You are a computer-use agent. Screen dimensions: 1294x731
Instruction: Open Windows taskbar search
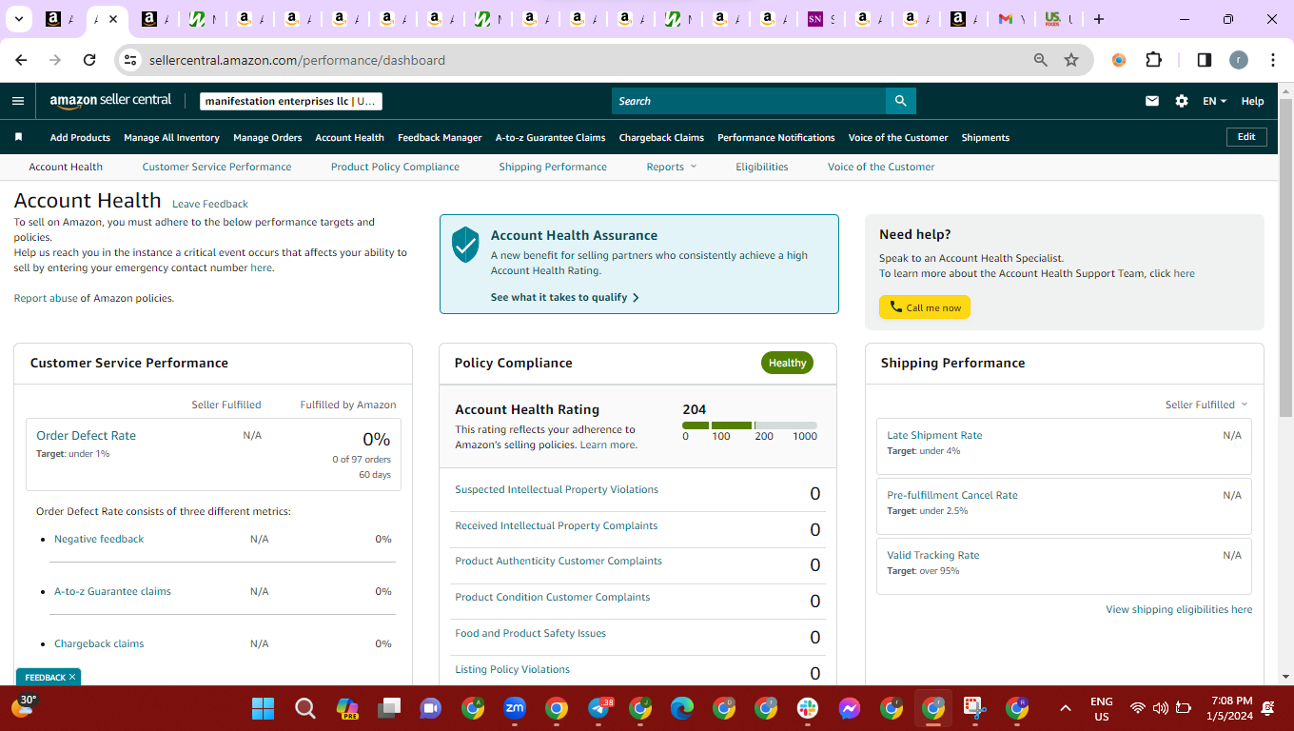304,708
